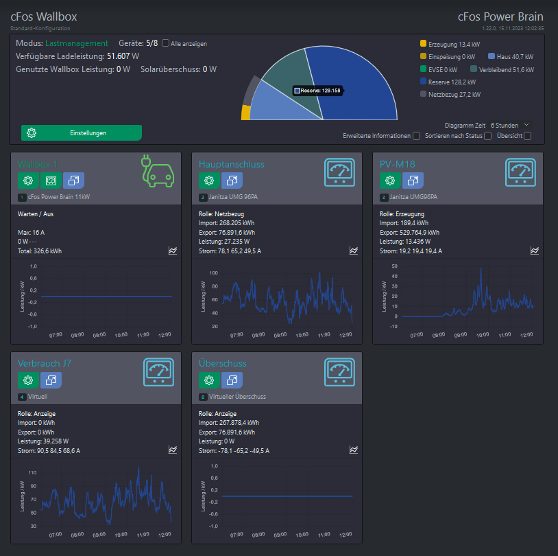Click the Einstellungen button
The width and height of the screenshot is (558, 556).
(82, 133)
